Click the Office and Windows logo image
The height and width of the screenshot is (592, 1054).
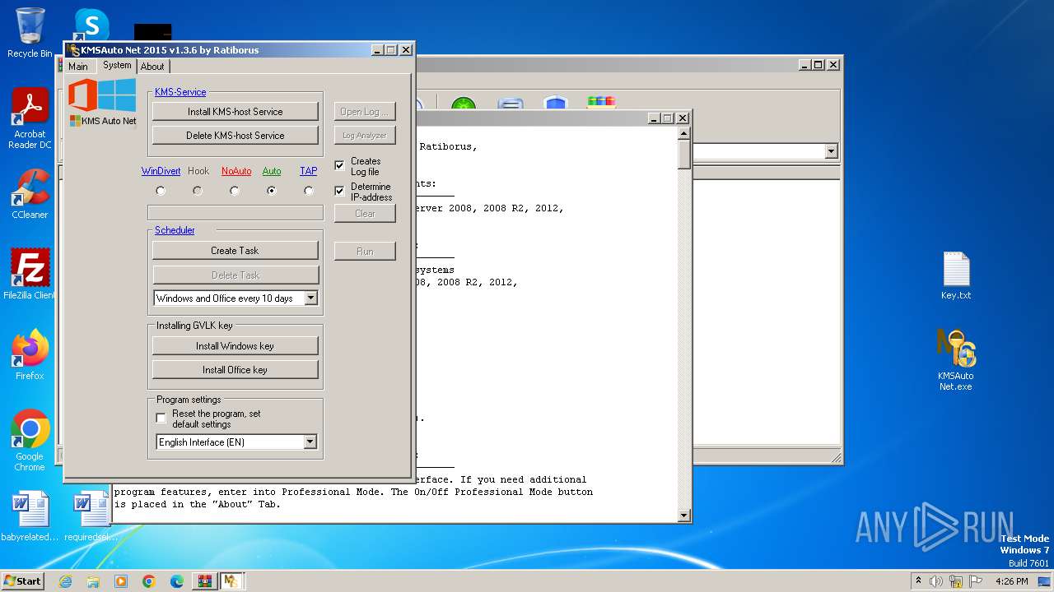[x=102, y=101]
